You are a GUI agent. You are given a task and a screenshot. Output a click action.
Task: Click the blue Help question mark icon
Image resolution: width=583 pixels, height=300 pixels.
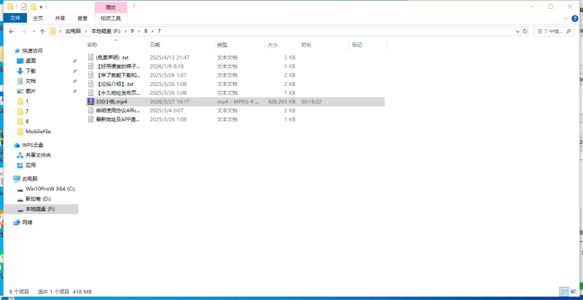pyautogui.click(x=575, y=18)
